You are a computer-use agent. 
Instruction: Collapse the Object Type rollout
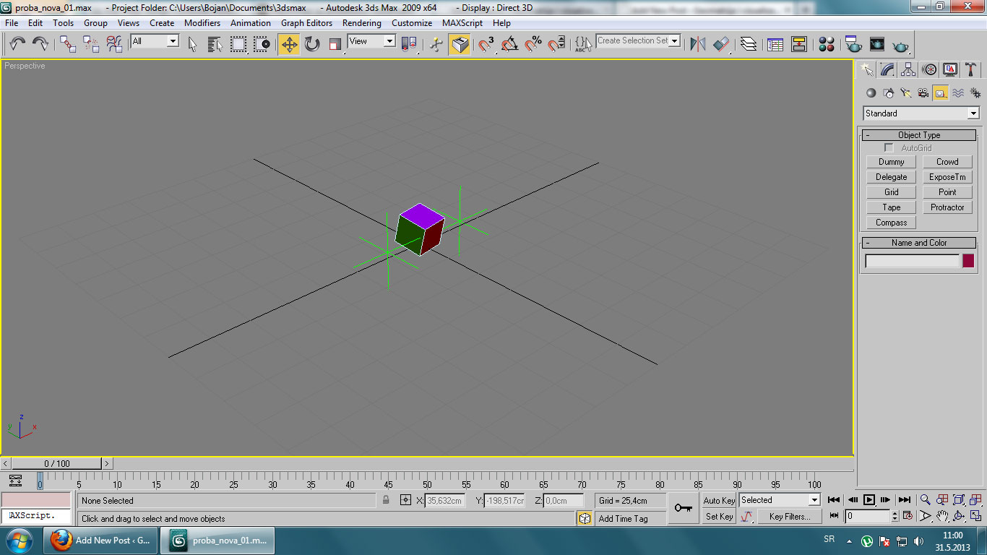919,135
